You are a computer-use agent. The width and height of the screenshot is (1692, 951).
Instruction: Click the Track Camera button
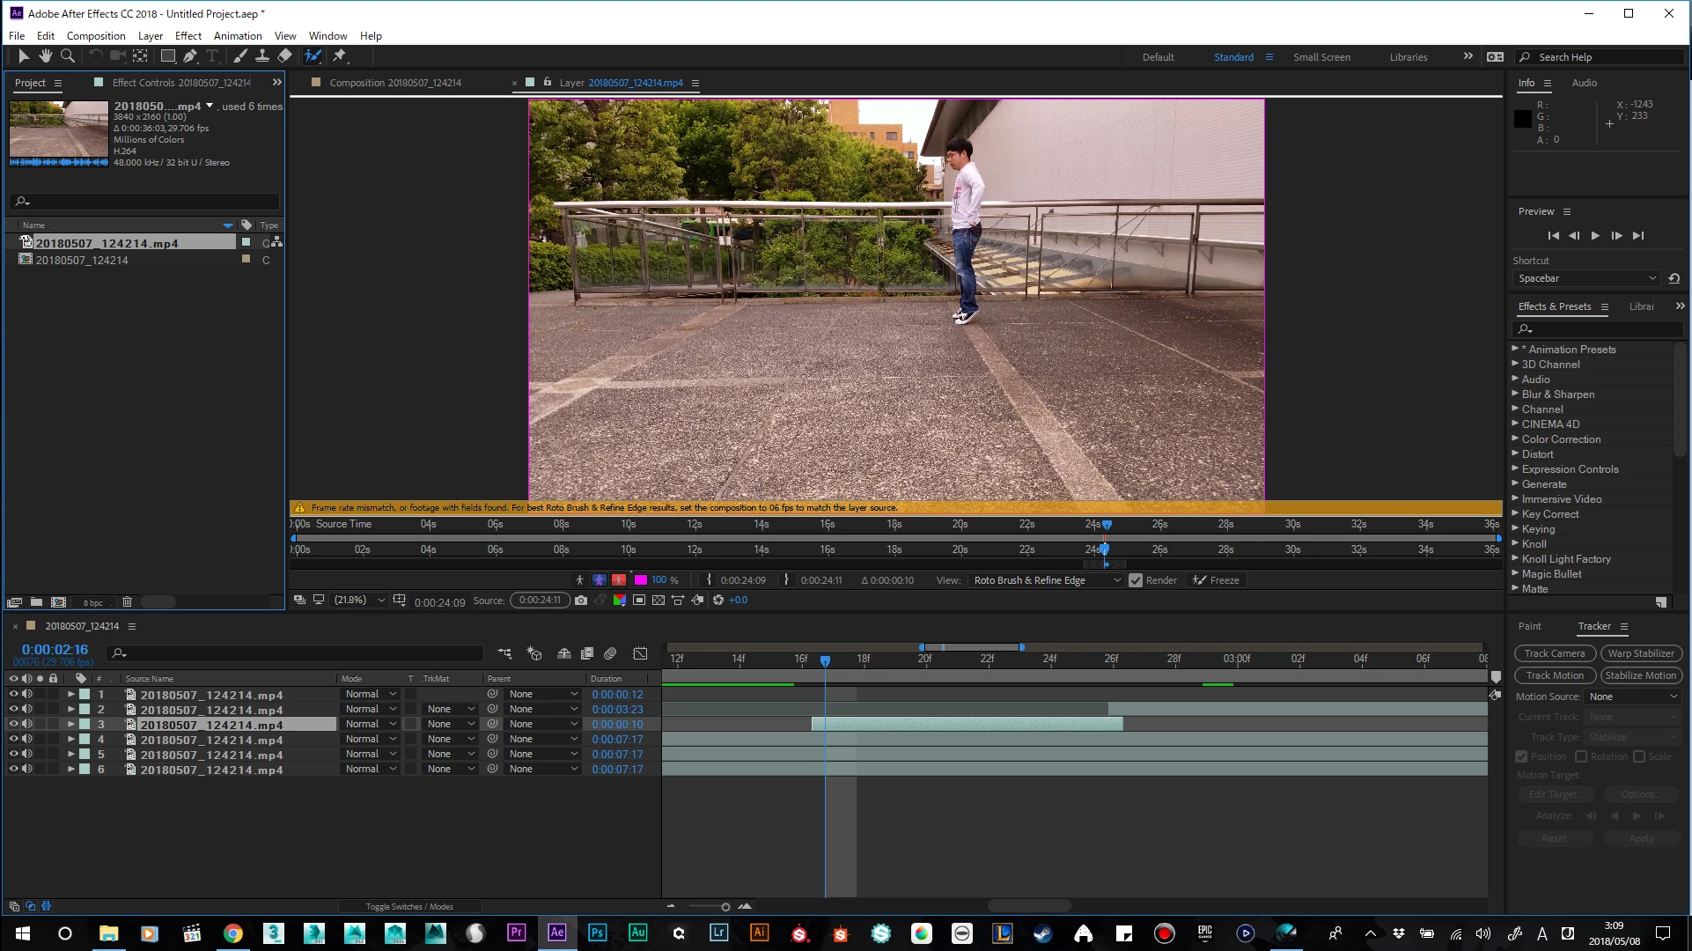(1554, 653)
